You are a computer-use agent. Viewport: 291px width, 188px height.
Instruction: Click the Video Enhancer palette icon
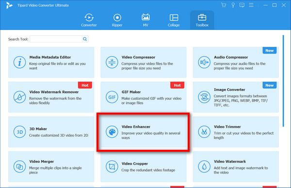(x=112, y=132)
